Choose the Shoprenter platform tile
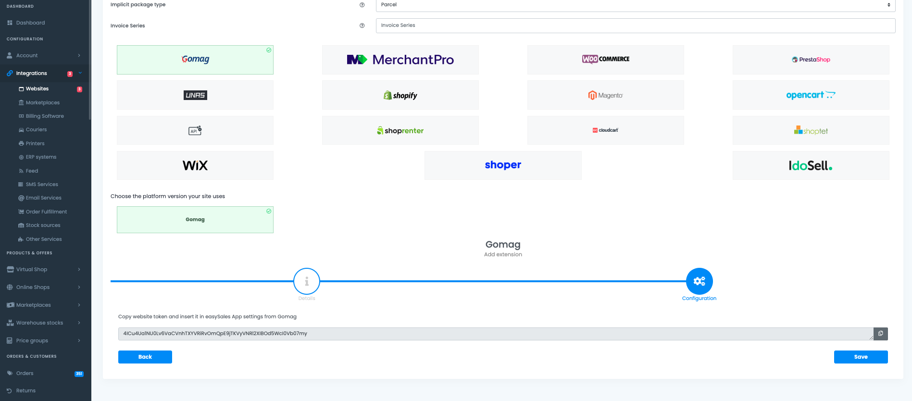 (400, 130)
